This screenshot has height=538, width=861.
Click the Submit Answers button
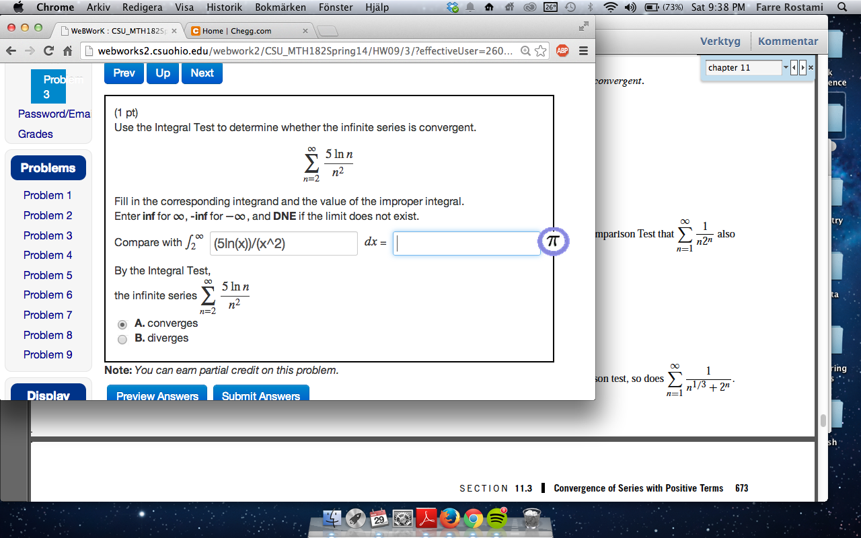(261, 395)
